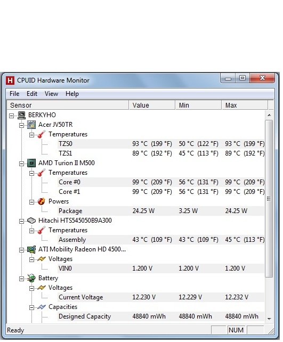
Task: Click the scrollbar up arrow
Action: click(x=269, y=115)
